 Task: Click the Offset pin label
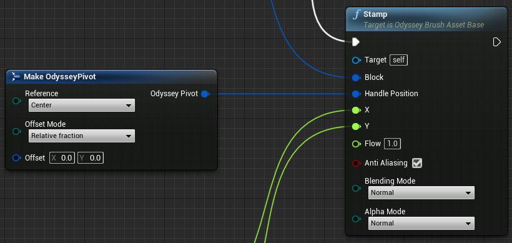coord(35,158)
